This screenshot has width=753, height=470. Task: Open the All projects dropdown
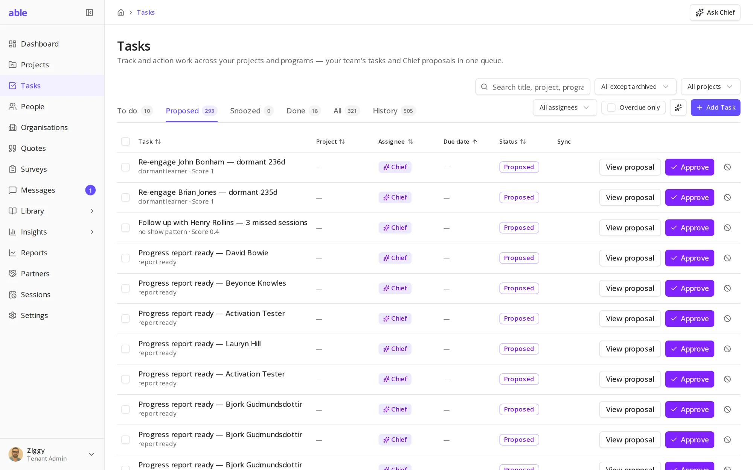click(x=710, y=87)
